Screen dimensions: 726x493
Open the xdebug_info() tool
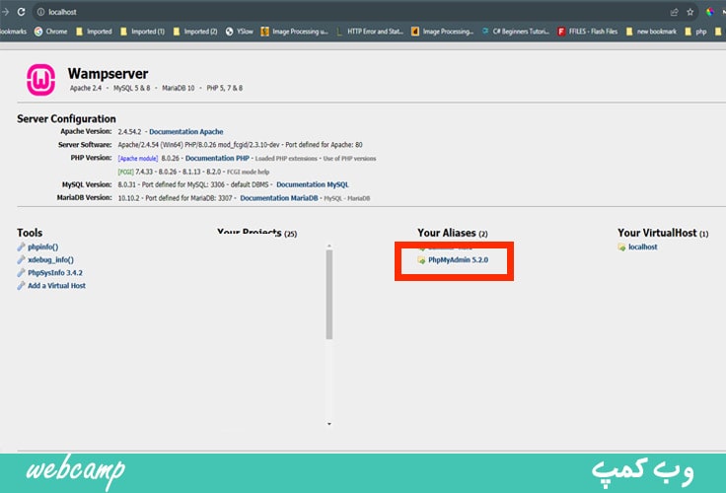click(x=50, y=260)
